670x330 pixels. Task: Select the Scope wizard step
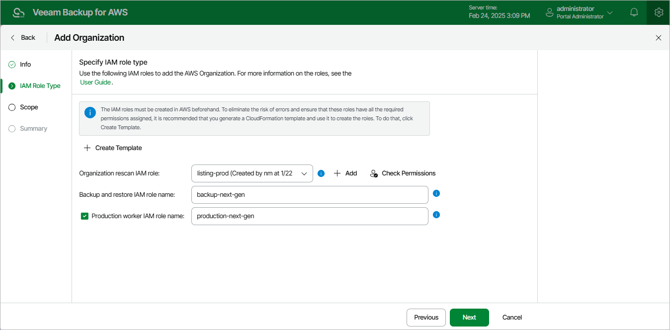[x=29, y=107]
